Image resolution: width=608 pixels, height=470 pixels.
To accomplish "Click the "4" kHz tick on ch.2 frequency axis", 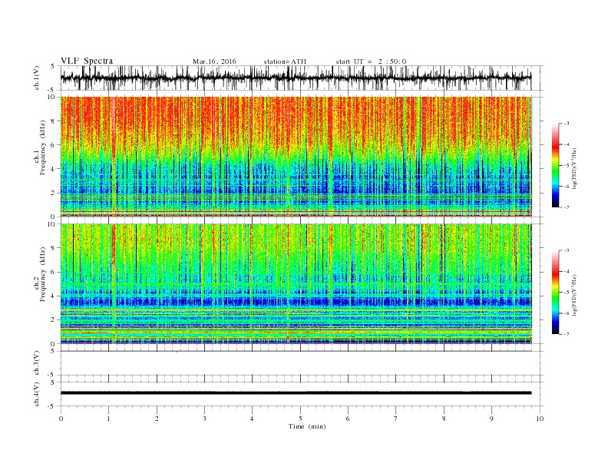I will (53, 296).
